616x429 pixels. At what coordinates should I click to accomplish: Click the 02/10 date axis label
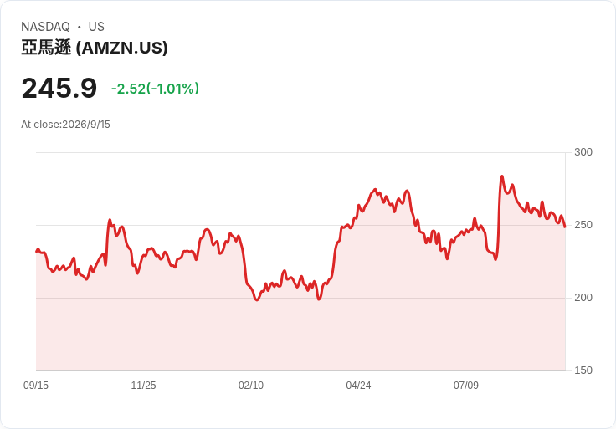[x=251, y=386]
